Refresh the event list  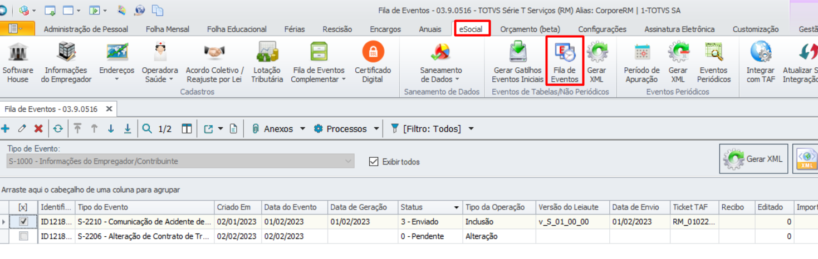(58, 129)
